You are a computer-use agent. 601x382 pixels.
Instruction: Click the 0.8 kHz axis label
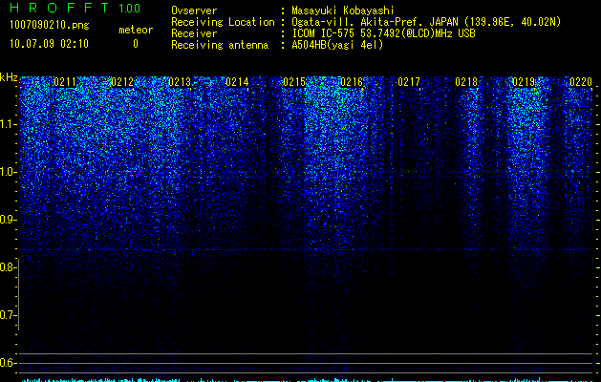coord(8,267)
